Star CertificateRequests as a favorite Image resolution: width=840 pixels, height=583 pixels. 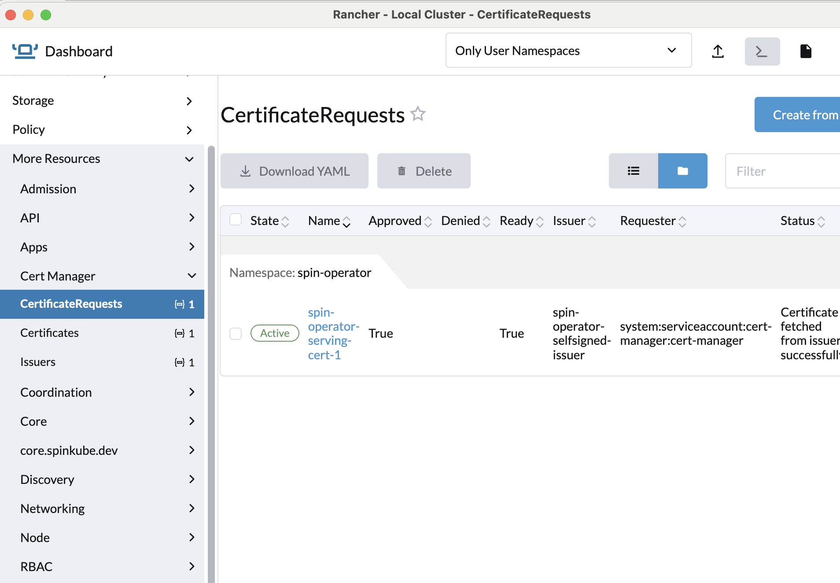[418, 114]
